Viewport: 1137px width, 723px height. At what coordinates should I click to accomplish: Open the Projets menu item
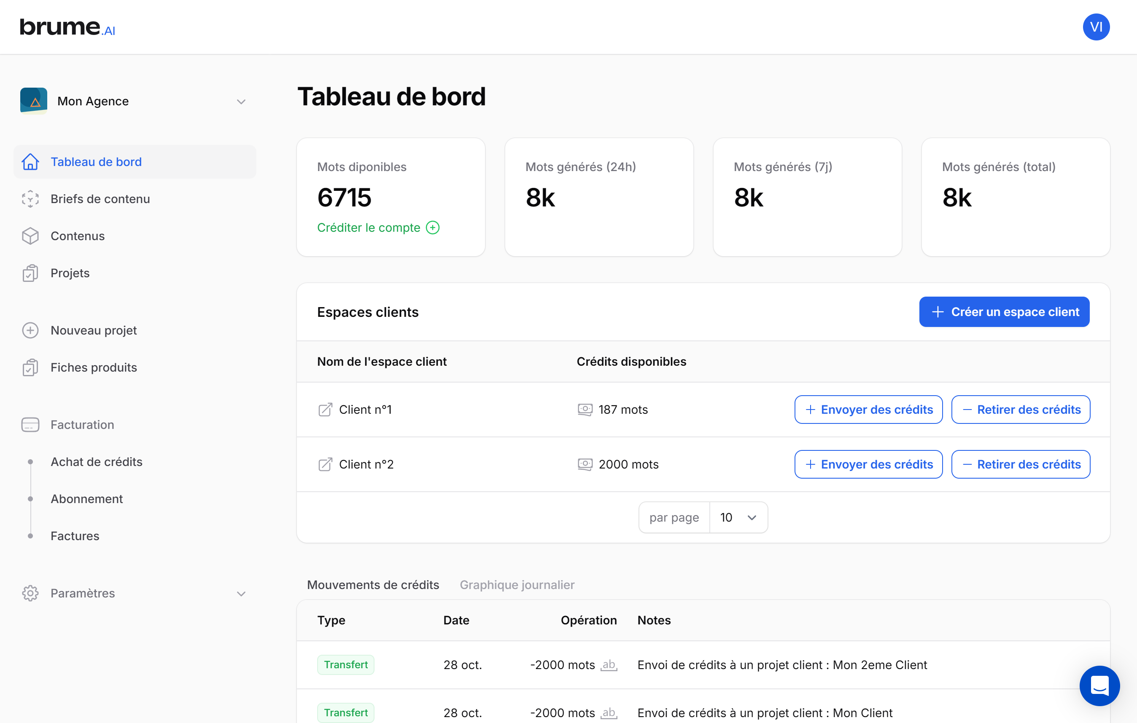coord(70,273)
